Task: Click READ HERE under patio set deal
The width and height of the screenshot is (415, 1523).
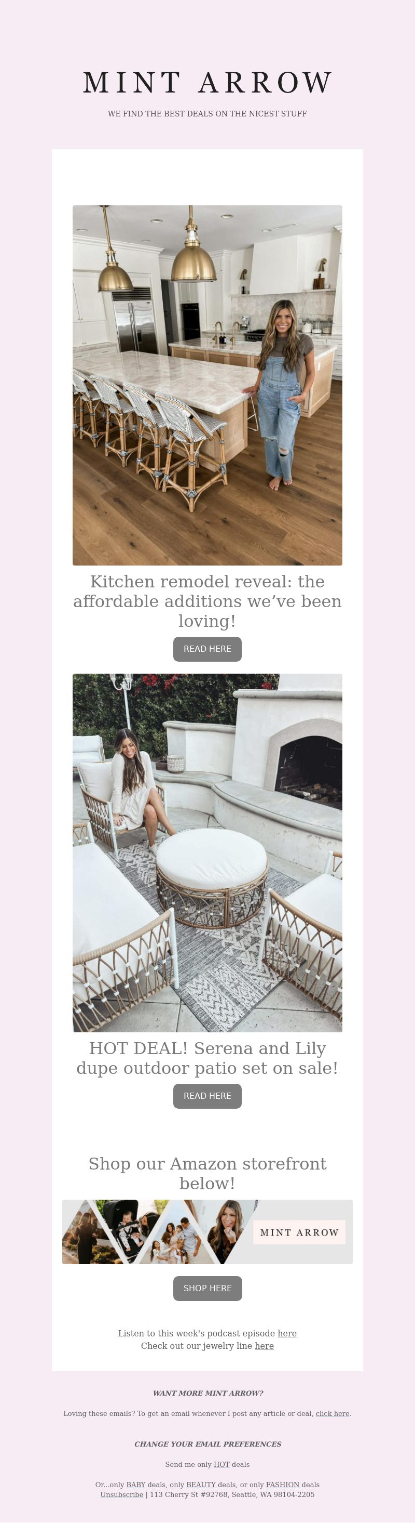Action: 207,1096
